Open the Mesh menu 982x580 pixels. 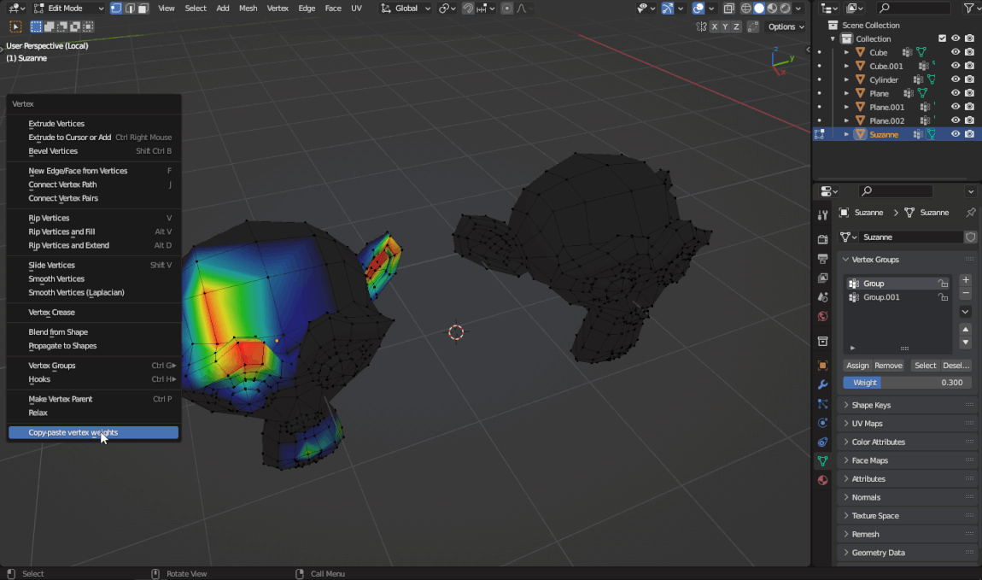(x=248, y=9)
